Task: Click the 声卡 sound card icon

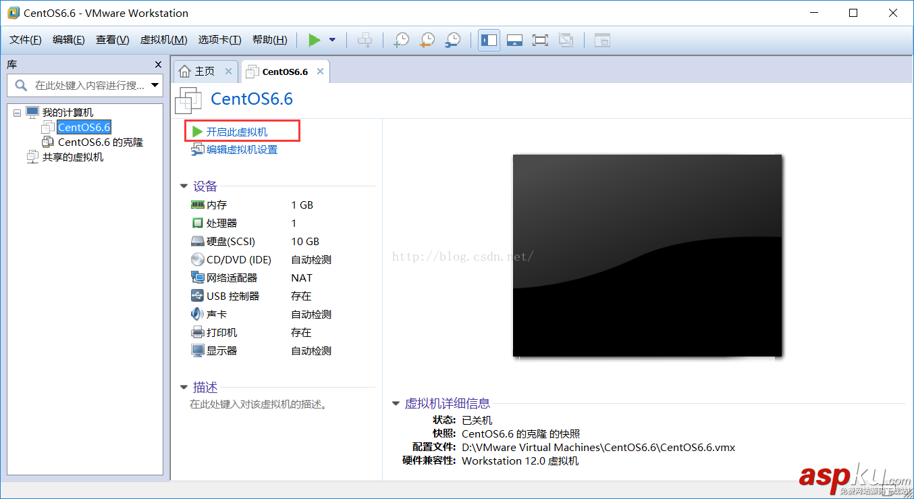Action: [x=197, y=314]
